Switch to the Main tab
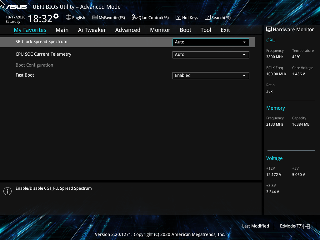 [x=62, y=30]
